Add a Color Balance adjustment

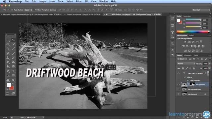187,46
